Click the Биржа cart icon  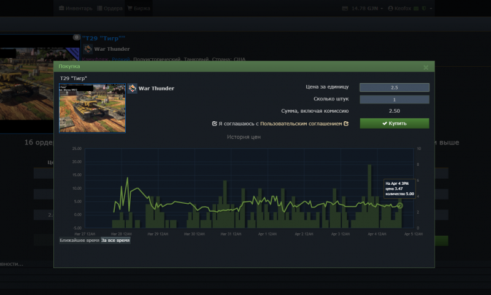[130, 8]
